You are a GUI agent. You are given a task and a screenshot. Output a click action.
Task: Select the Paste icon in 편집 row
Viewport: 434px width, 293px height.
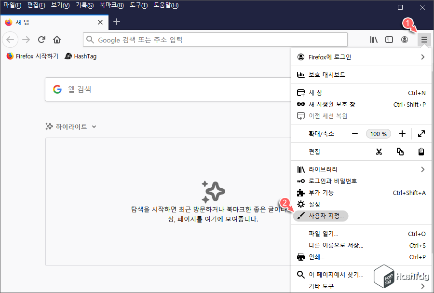tap(421, 151)
